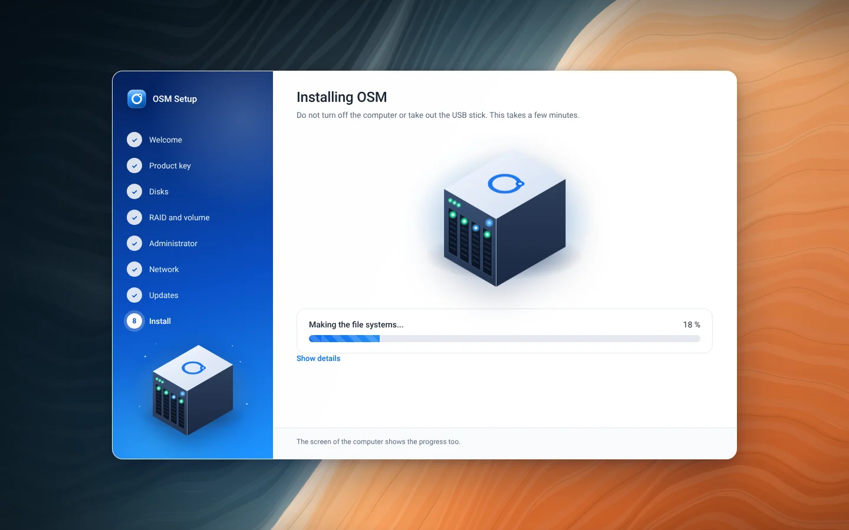Go to the Network step
Image resolution: width=849 pixels, height=530 pixels.
164,269
